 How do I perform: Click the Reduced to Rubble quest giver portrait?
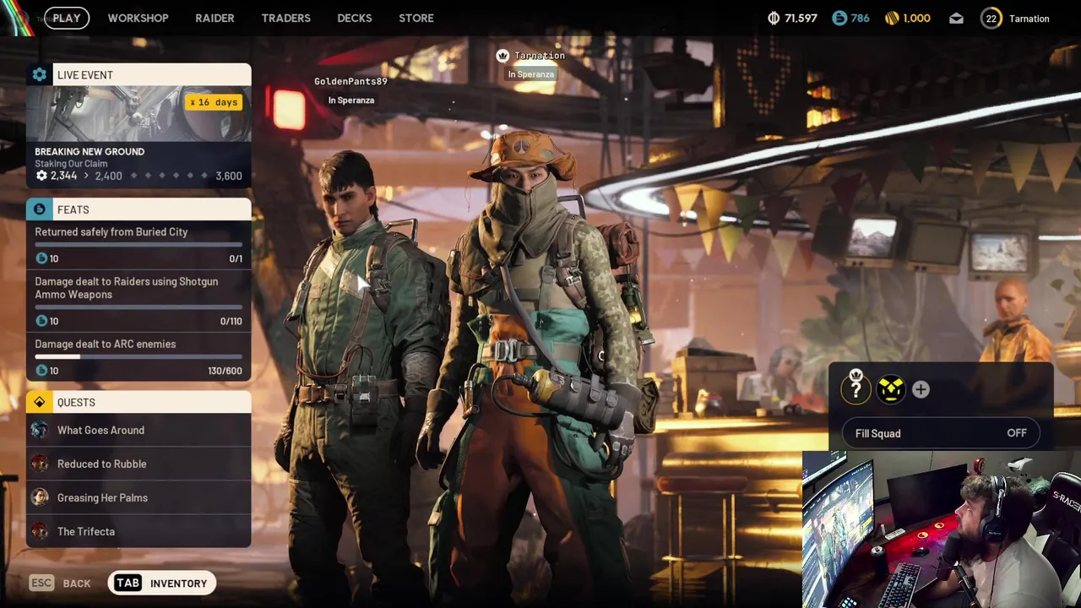(x=40, y=464)
